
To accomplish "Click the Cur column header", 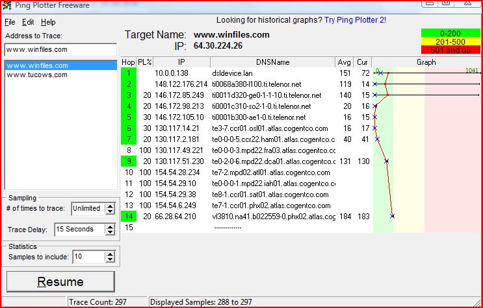I will tap(362, 62).
